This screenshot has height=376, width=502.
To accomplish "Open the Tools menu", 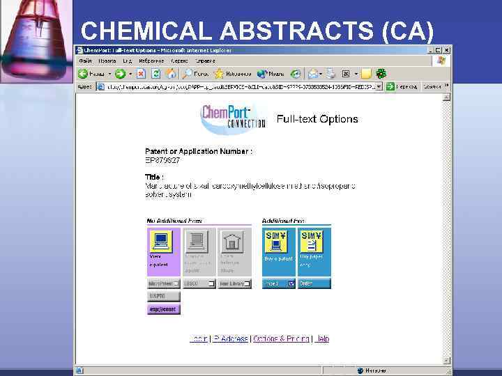I will (x=180, y=61).
